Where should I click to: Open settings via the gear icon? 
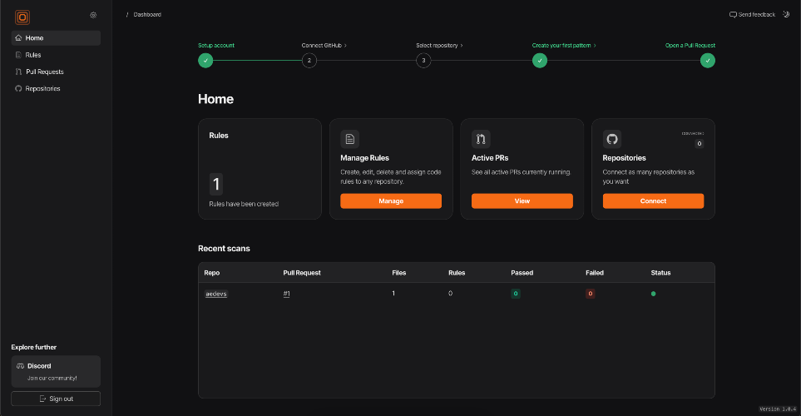click(93, 15)
